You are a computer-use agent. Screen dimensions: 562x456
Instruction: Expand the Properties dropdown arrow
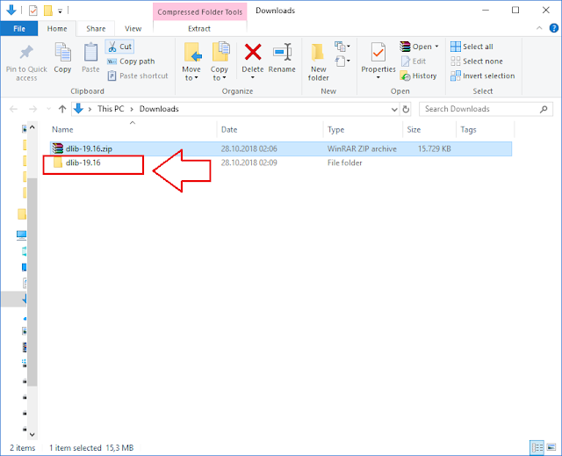378,77
